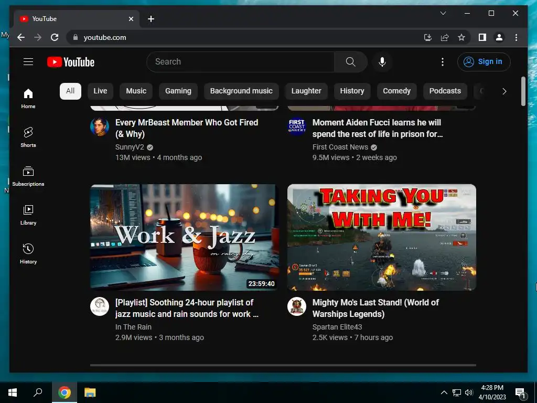
Task: Select the All filter chip
Action: (70, 91)
